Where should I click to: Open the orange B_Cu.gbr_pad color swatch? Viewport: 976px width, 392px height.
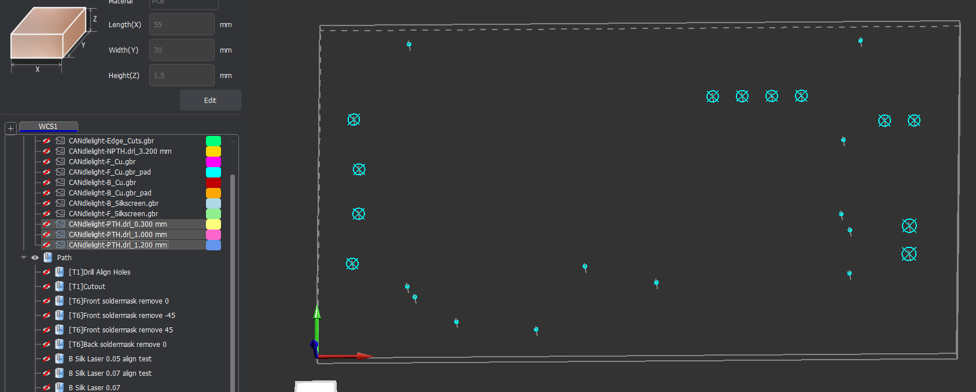coord(213,193)
